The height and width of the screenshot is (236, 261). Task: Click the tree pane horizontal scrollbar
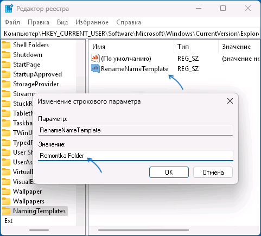click(39, 230)
